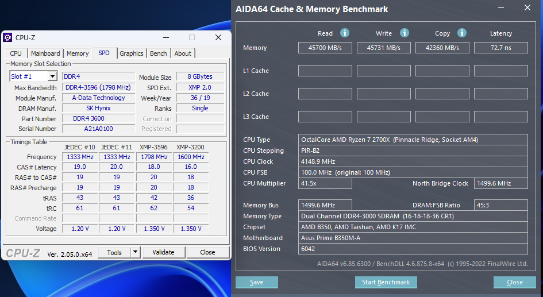543x297 pixels.
Task: Click the DDR4 memory type field
Action: [x=98, y=76]
